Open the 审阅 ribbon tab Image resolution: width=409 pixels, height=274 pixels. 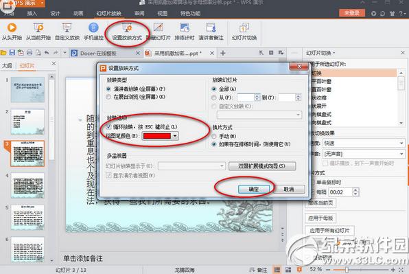[x=139, y=13]
